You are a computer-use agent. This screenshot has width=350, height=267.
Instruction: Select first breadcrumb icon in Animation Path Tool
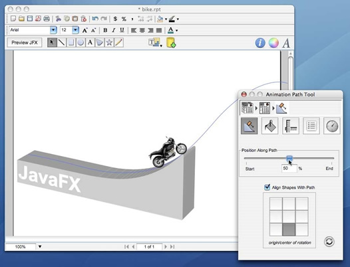(x=248, y=108)
